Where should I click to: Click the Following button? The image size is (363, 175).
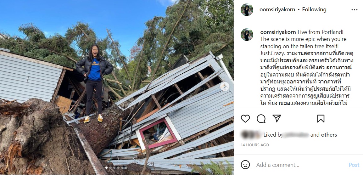click(x=314, y=10)
